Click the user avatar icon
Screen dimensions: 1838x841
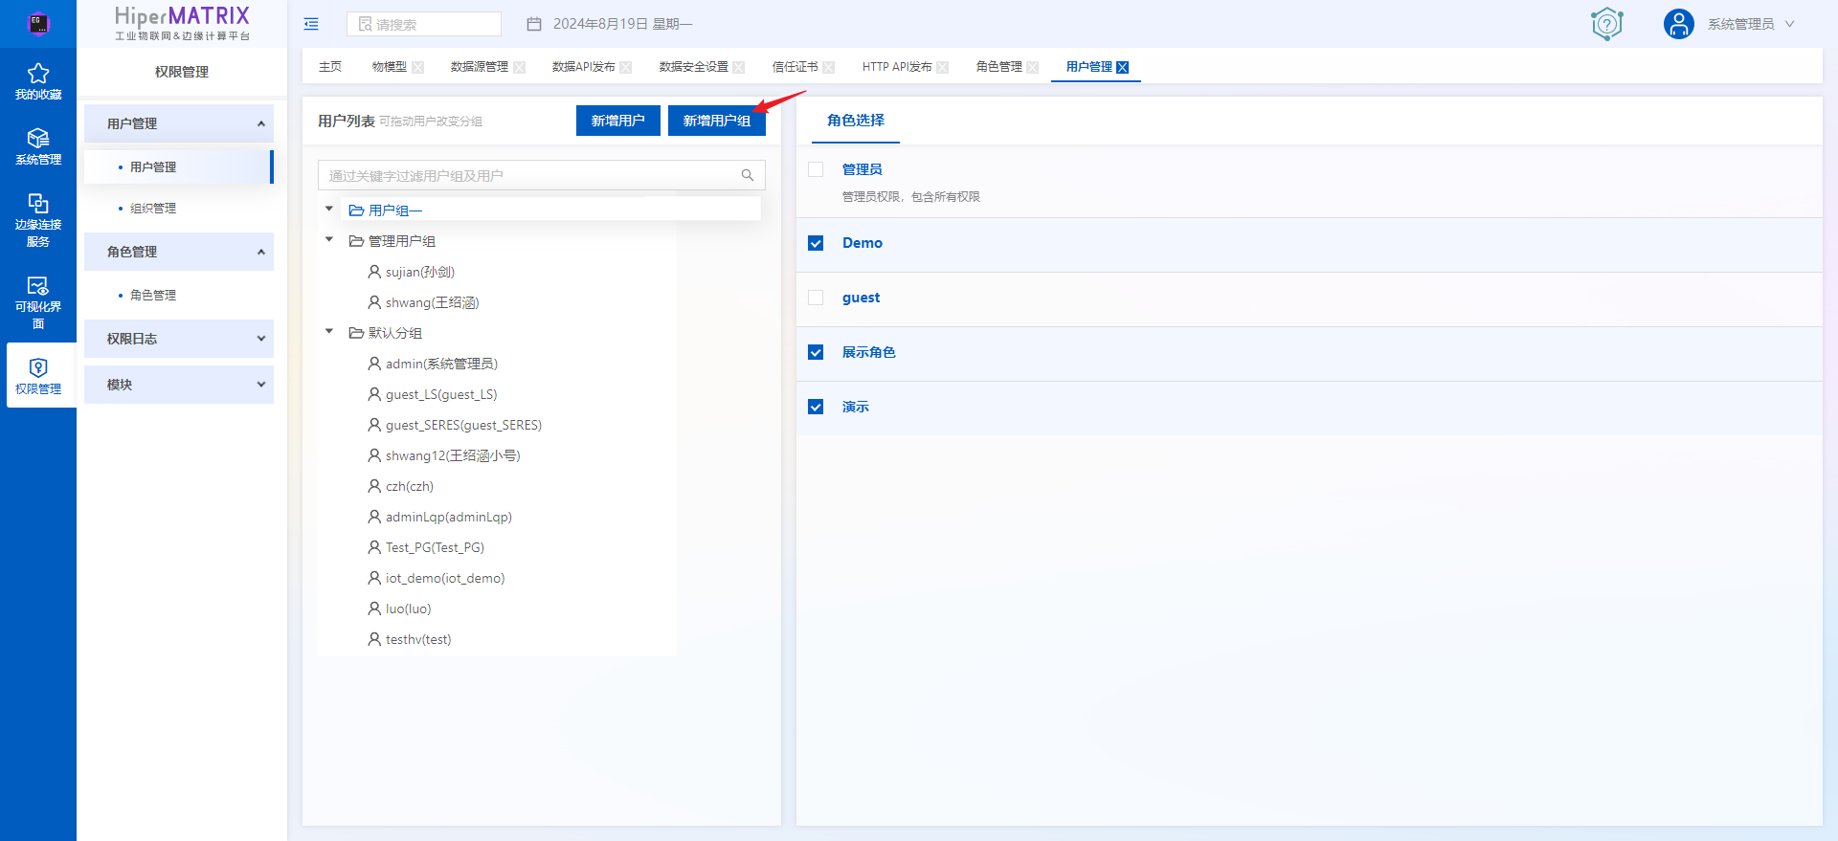click(1679, 24)
